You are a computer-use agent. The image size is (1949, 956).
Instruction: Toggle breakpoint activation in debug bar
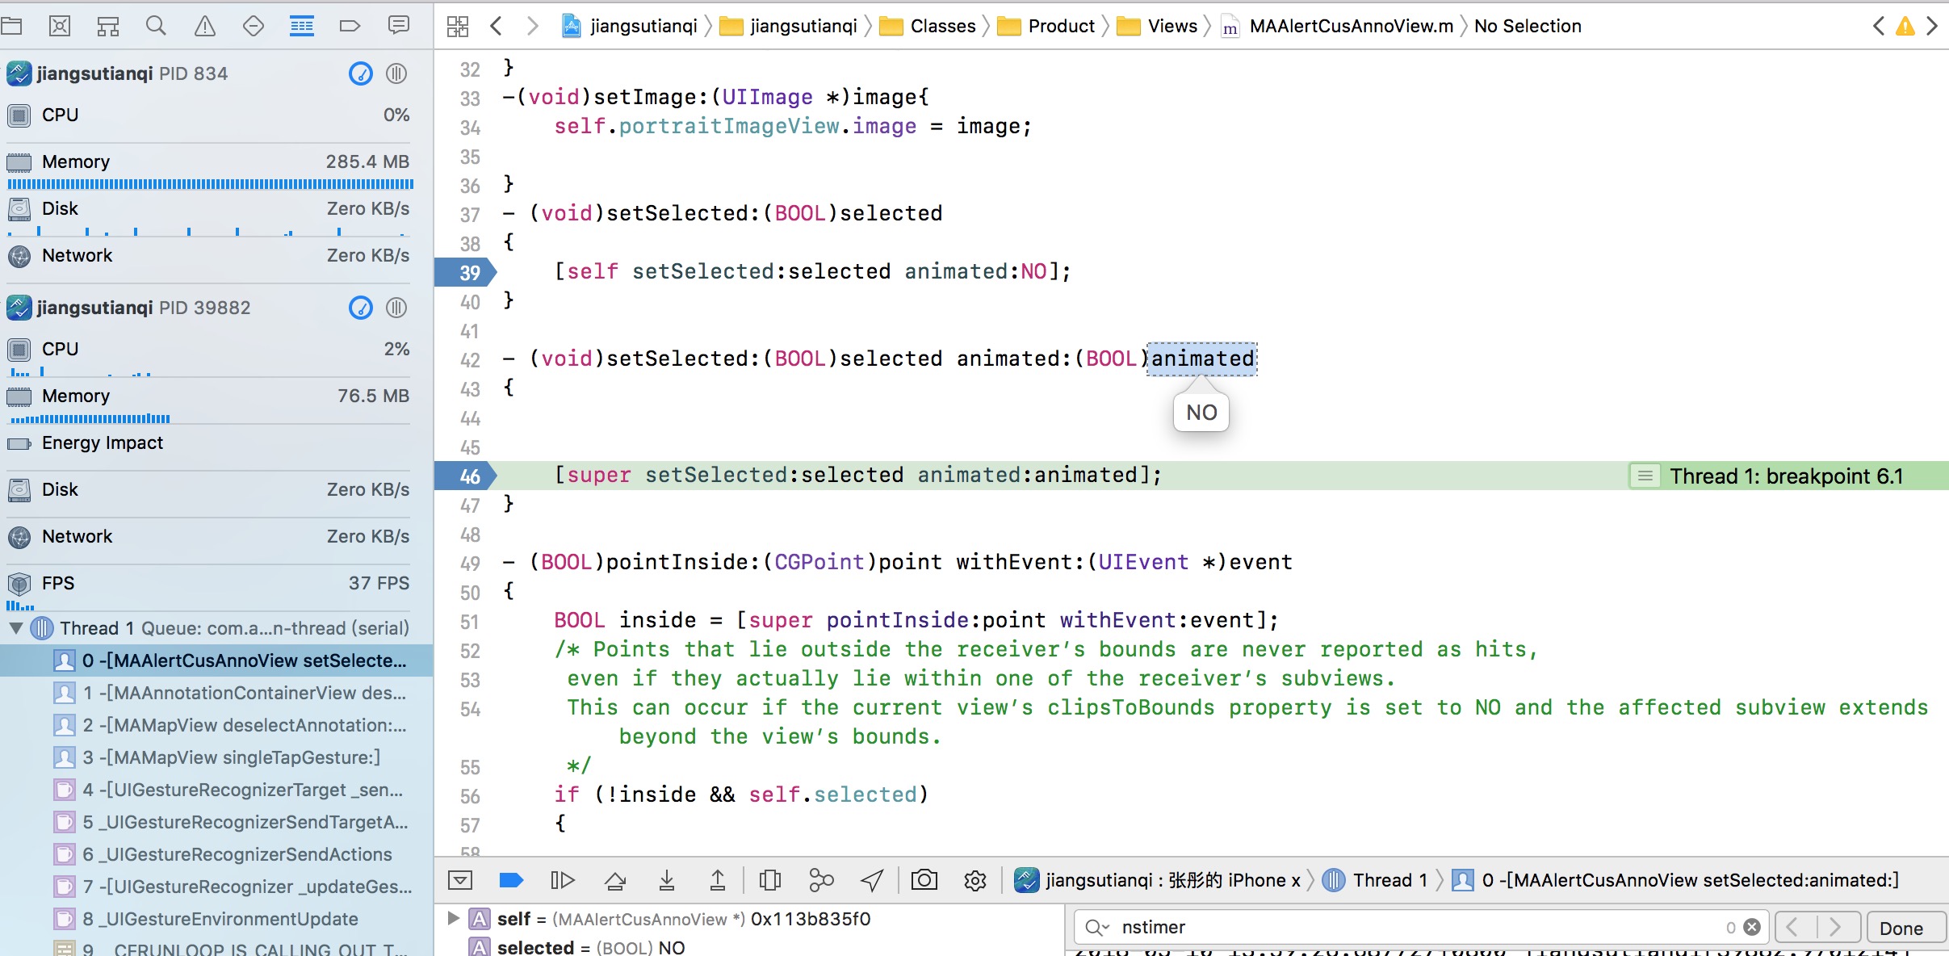tap(511, 880)
